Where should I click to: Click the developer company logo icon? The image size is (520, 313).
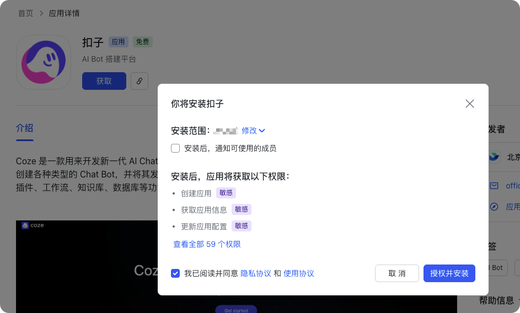point(495,157)
